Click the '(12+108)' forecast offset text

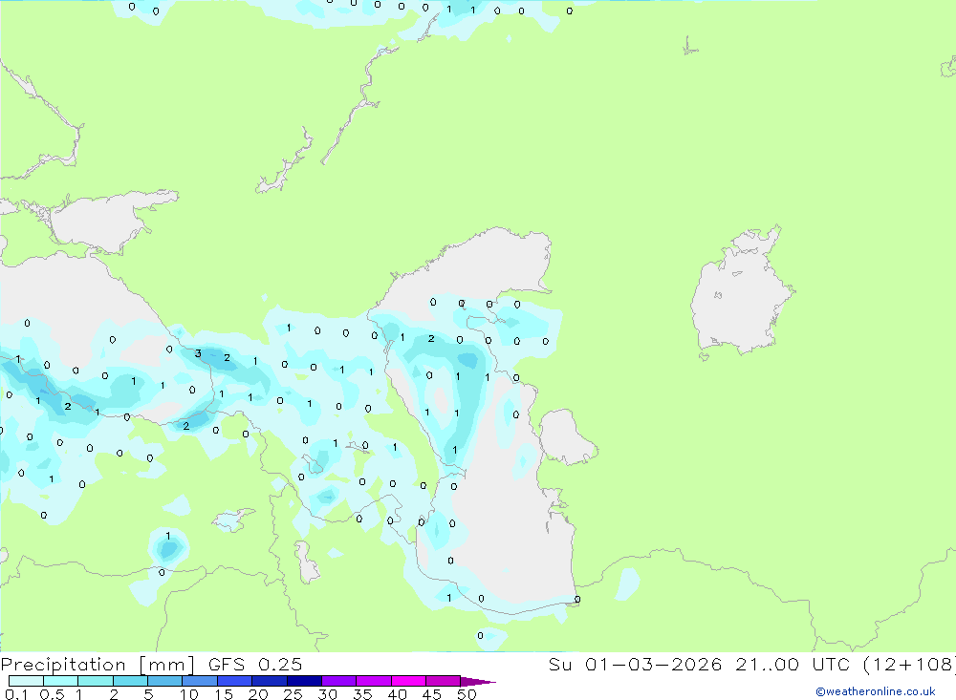908,664
